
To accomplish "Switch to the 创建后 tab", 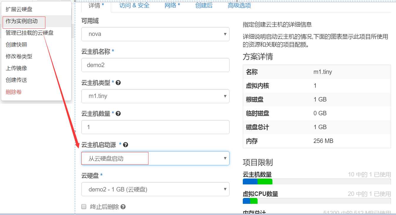I will (204, 6).
